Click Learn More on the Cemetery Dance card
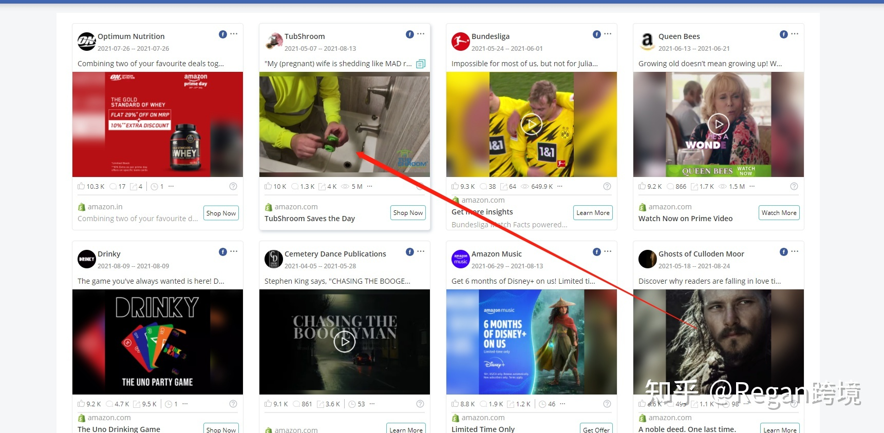Screen dimensions: 884x433 point(406,428)
